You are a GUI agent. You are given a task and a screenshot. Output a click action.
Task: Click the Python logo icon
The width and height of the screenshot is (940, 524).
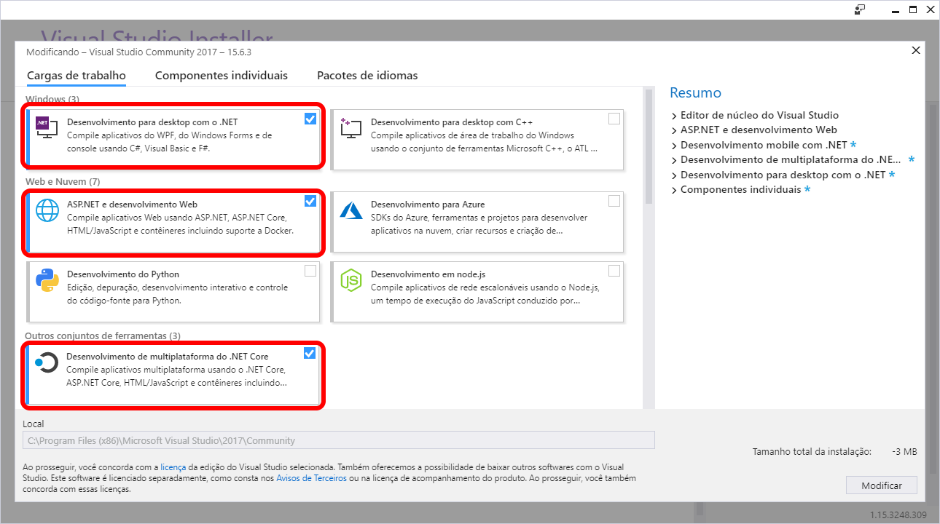pos(47,280)
